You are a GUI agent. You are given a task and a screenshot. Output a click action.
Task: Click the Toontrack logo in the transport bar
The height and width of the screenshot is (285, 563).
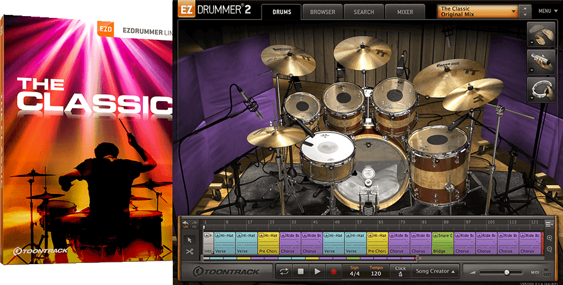(x=226, y=271)
